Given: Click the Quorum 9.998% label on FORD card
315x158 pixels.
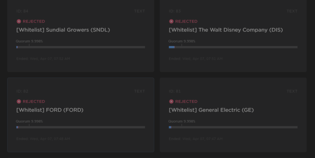Looking at the screenshot, I should 29,121.
